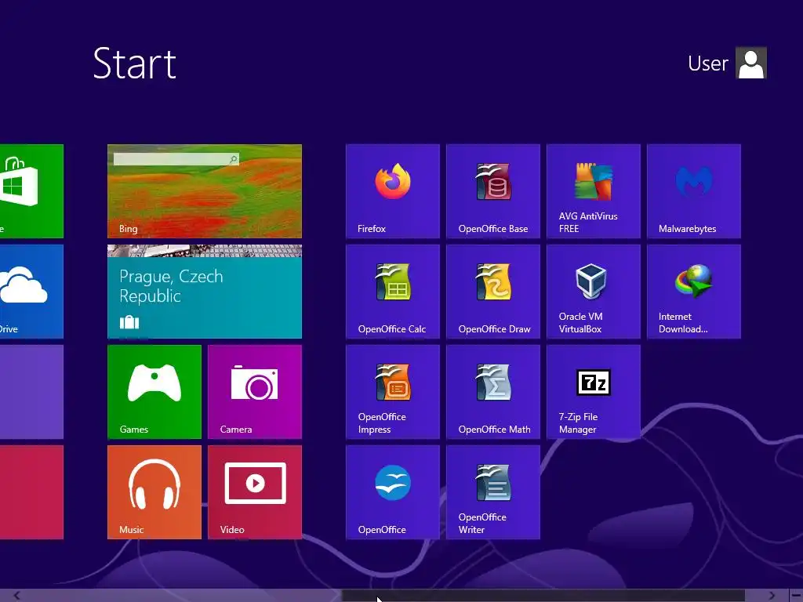Open OpenOffice Writer tile

[x=493, y=492]
